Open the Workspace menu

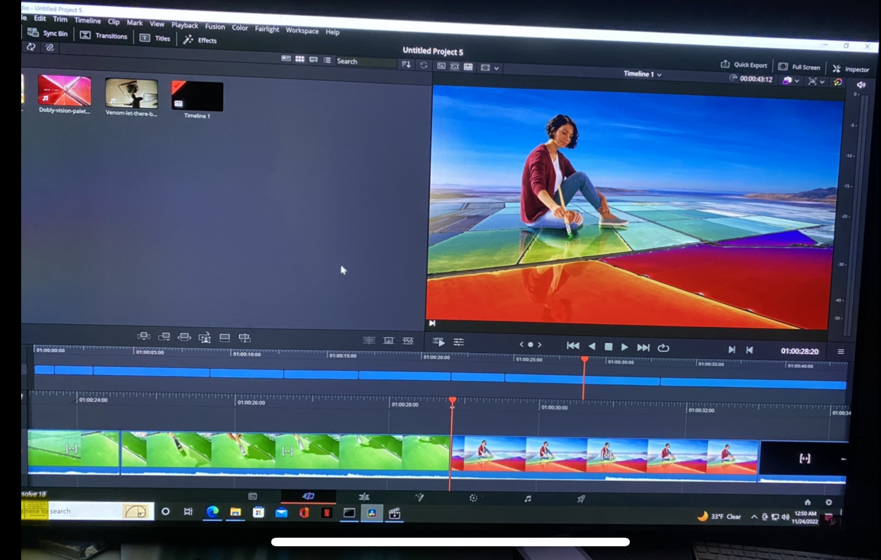302,30
